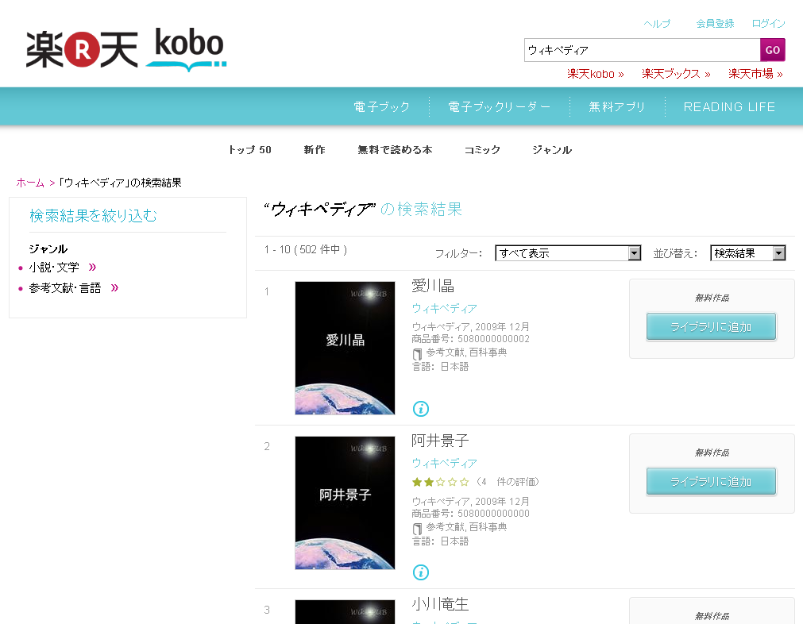Go to 新作 tab

click(315, 149)
